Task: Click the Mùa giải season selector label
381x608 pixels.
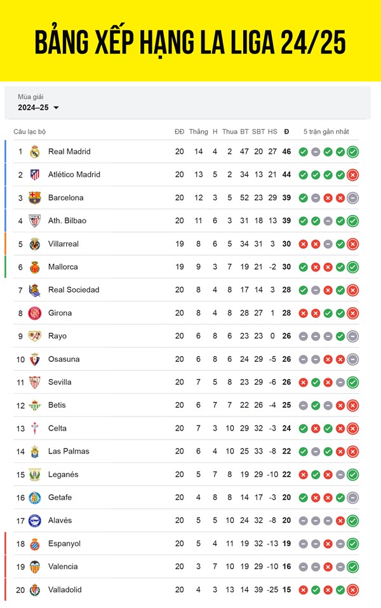Action: click(x=30, y=97)
